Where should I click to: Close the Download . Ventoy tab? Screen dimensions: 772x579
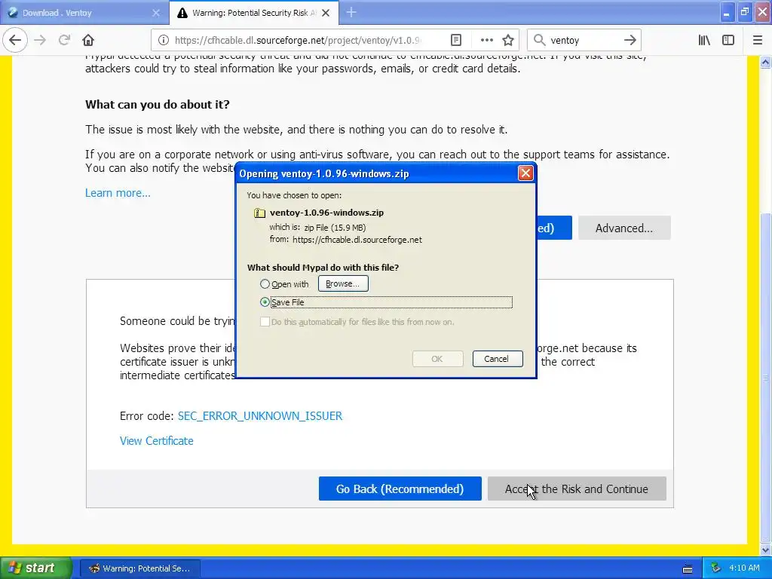pos(156,13)
